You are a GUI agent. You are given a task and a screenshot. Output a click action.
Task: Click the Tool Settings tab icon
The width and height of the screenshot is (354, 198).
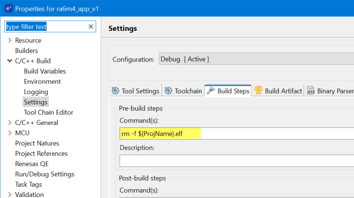point(115,91)
